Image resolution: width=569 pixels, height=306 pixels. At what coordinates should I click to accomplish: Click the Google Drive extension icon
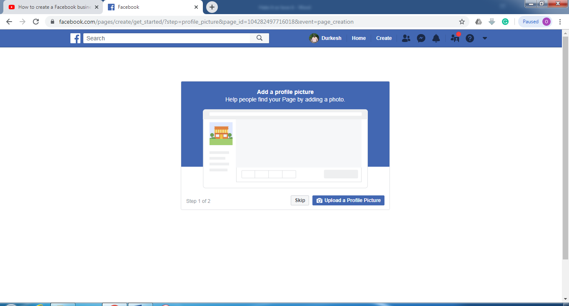479,22
